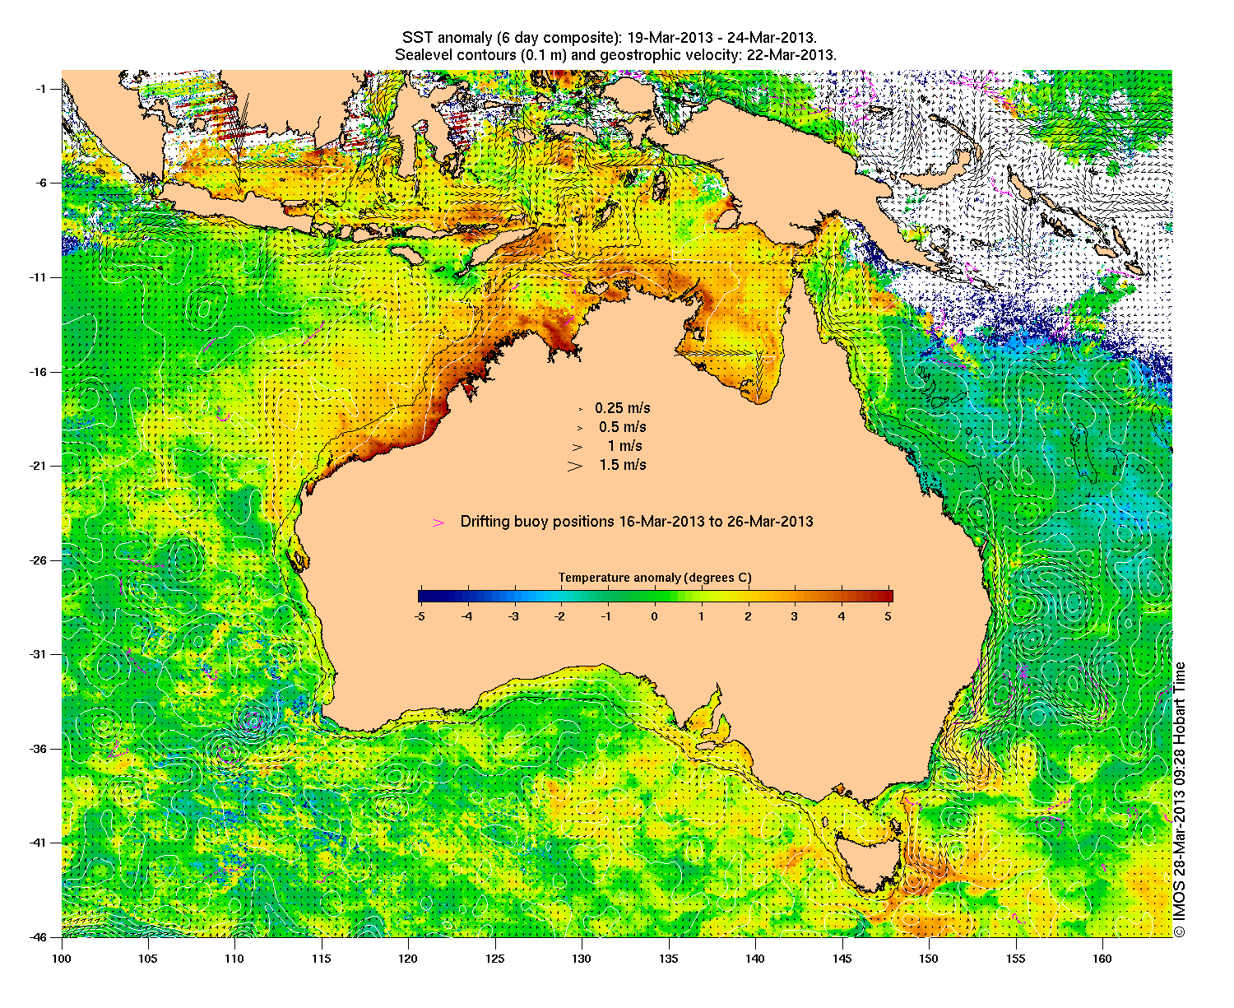Click the '0.5 m/s' legend label
The height and width of the screenshot is (1008, 1234).
click(x=623, y=427)
